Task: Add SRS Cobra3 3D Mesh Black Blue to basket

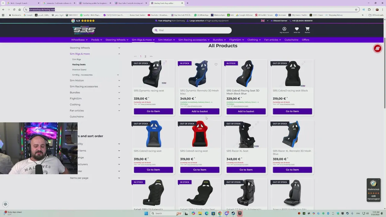Action: click(x=246, y=111)
